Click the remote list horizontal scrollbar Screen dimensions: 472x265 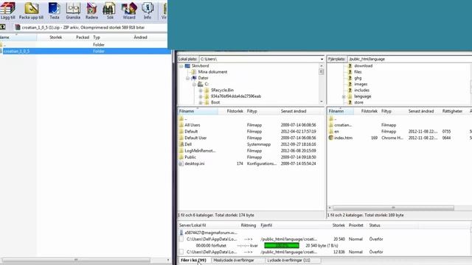tap(393, 208)
